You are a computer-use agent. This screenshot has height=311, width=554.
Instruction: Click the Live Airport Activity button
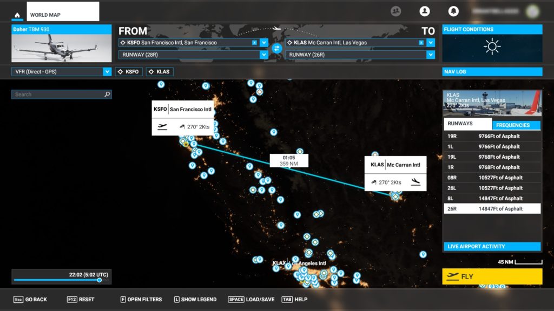492,247
